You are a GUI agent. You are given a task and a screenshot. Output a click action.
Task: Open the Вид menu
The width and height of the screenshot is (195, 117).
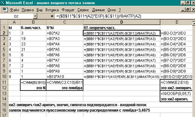(40, 10)
